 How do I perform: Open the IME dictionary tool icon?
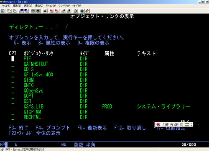[176, 124]
